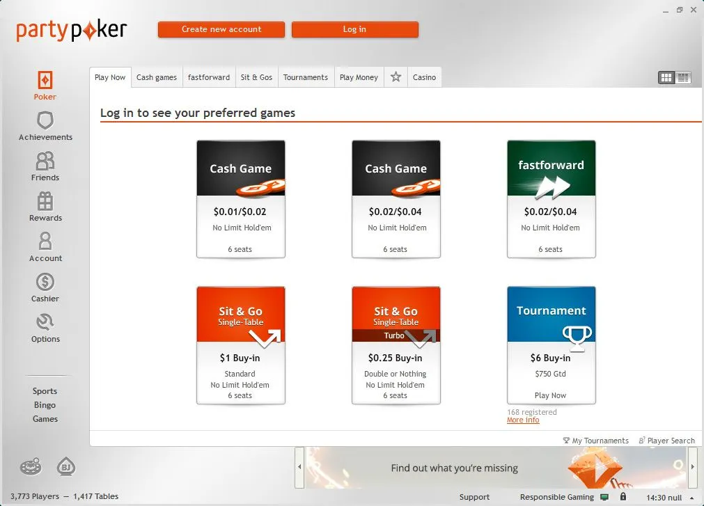Click the Log in button
The width and height of the screenshot is (704, 506).
(354, 29)
